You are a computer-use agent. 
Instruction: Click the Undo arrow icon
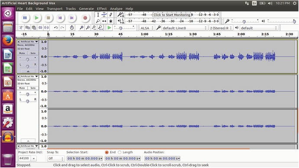click(x=55, y=28)
